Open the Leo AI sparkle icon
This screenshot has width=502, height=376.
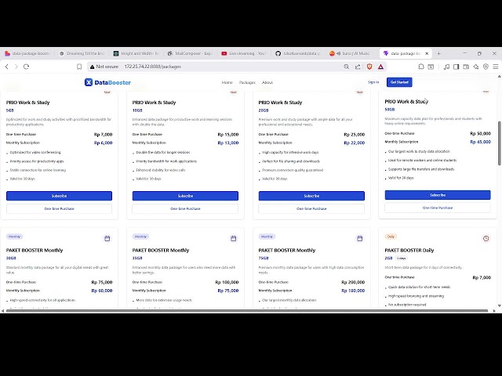(x=476, y=67)
